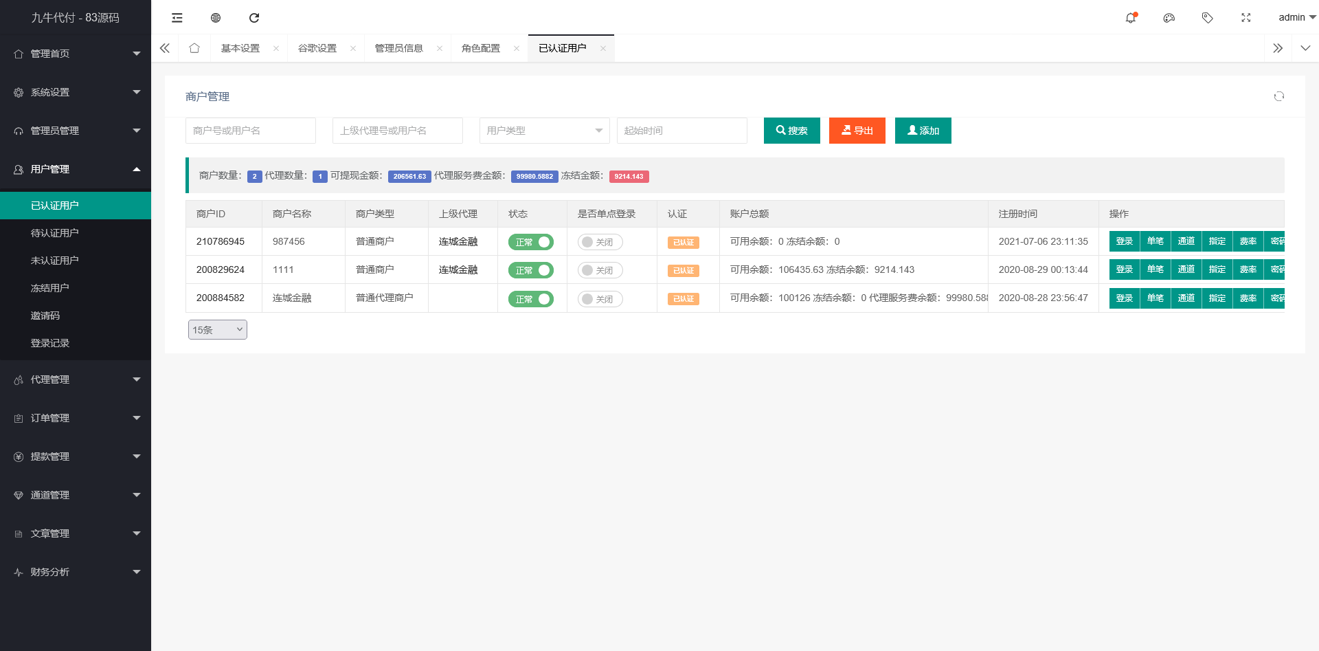Click the globe website icon in top bar
The height and width of the screenshot is (651, 1319).
(216, 18)
